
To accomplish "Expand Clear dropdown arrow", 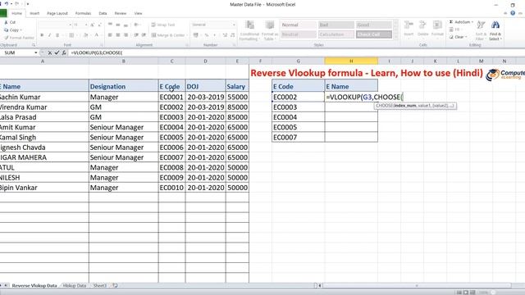I will click(466, 37).
